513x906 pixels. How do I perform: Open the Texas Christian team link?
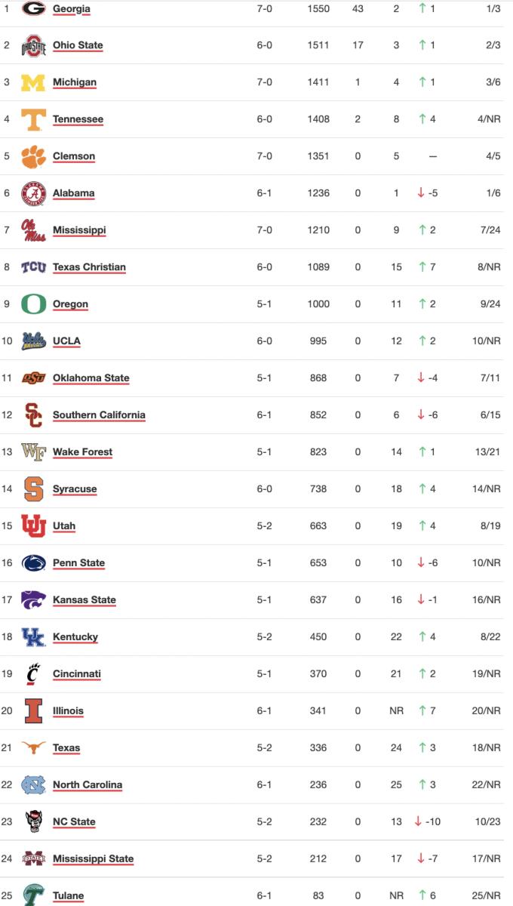coord(89,267)
